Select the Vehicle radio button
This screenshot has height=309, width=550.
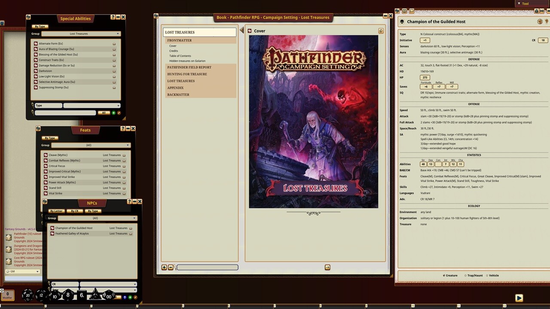pos(487,276)
